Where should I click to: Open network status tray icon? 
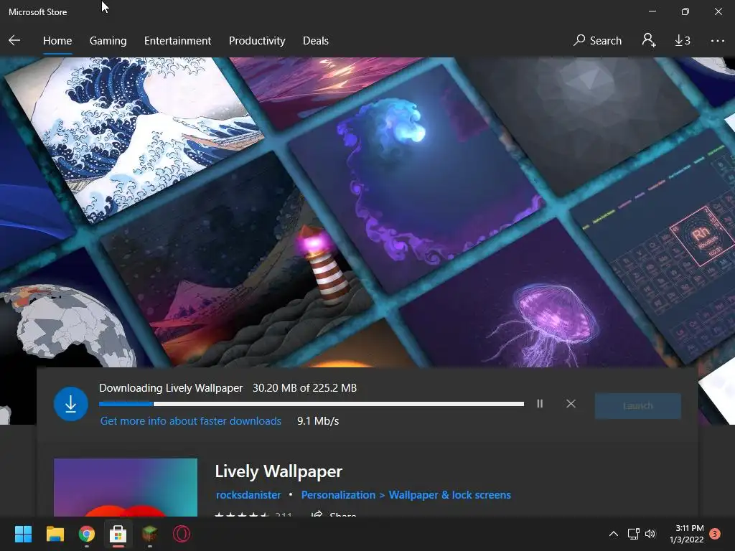[x=633, y=534]
